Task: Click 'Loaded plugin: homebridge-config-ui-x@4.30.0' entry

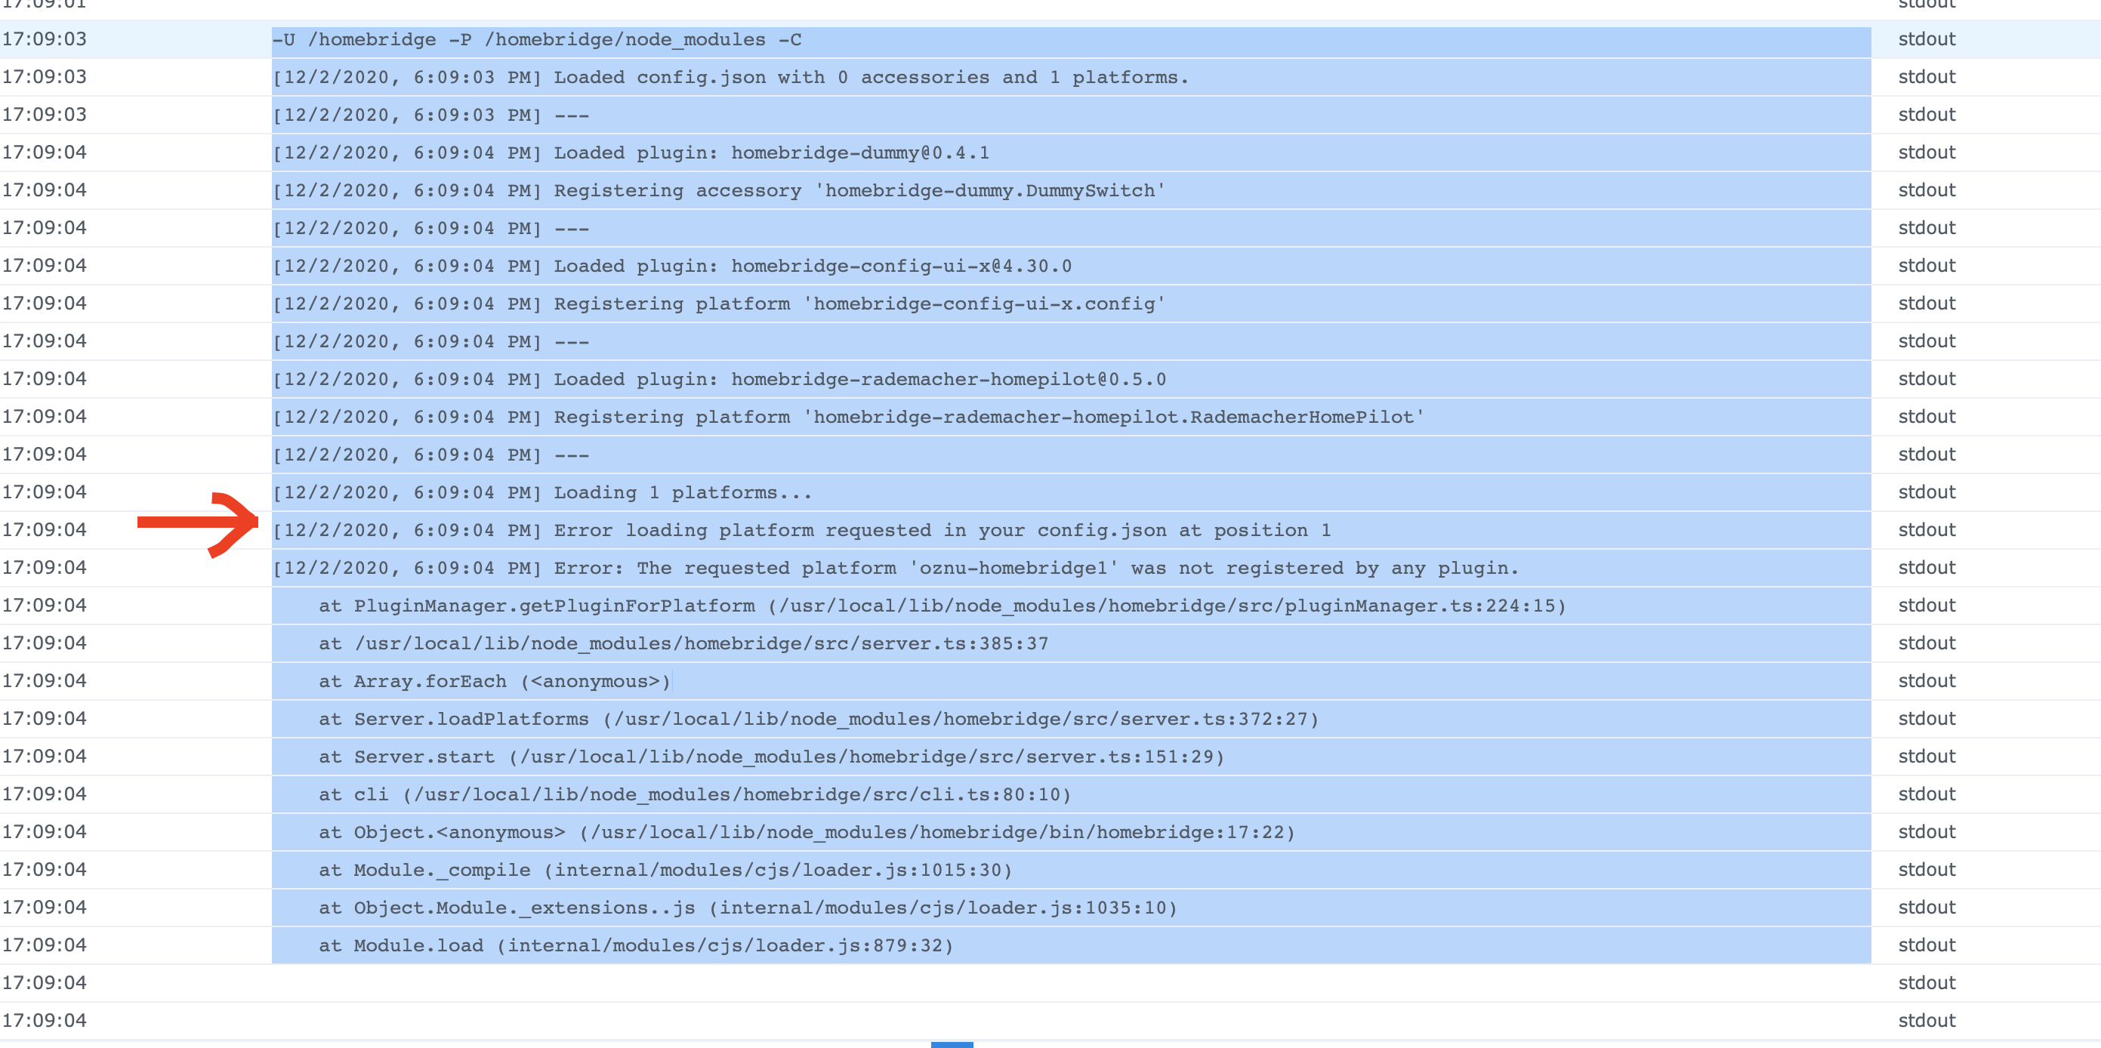Action: tap(671, 266)
